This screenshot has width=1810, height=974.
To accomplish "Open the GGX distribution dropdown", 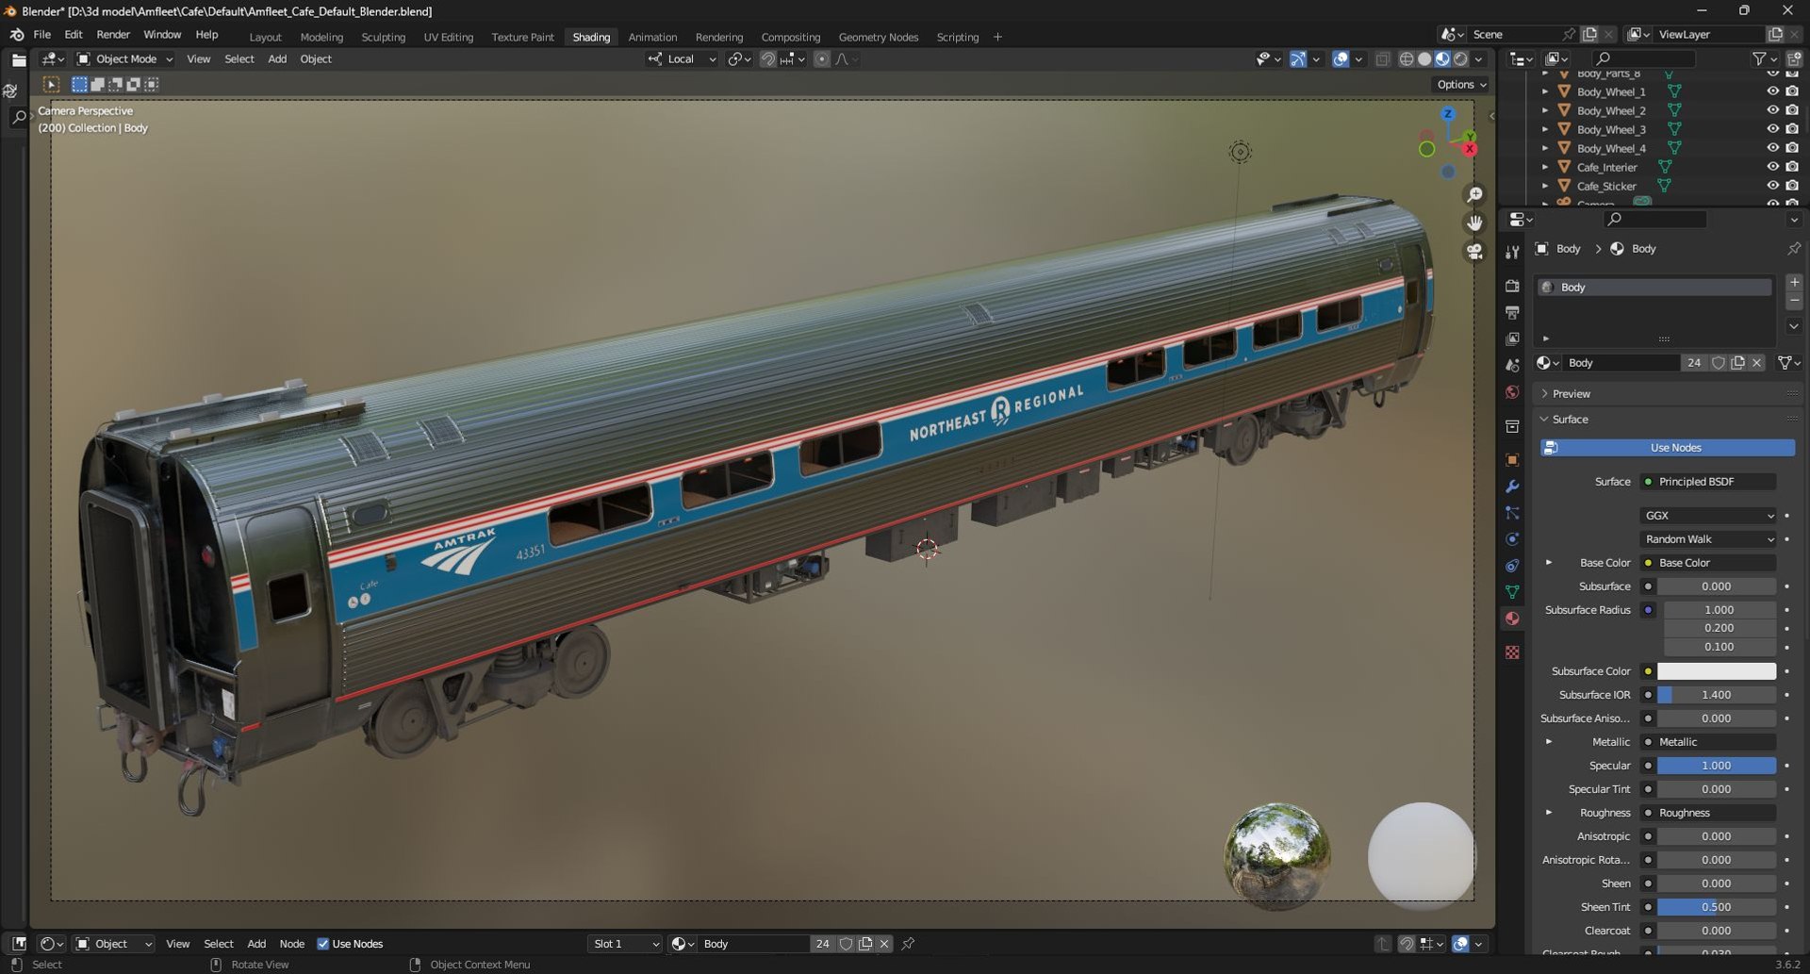I will click(x=1708, y=516).
